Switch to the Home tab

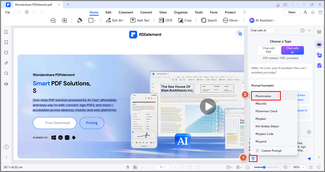pos(94,13)
